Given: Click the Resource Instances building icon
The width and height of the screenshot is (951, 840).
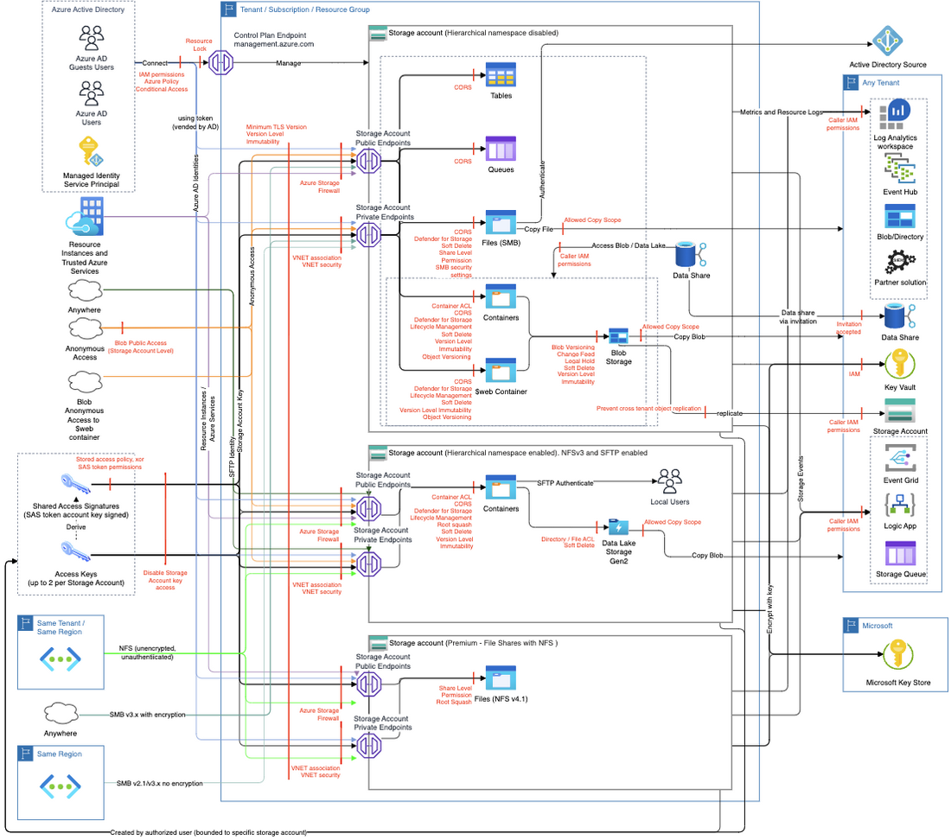Looking at the screenshot, I should 85,216.
